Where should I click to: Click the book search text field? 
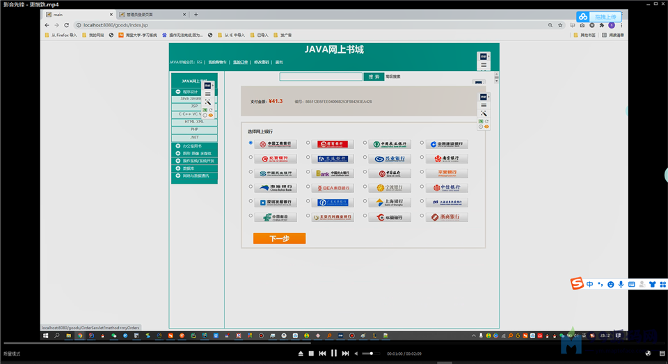pyautogui.click(x=321, y=77)
